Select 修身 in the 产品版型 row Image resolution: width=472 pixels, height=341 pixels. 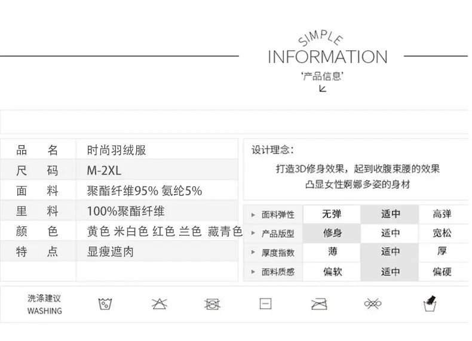coord(332,233)
